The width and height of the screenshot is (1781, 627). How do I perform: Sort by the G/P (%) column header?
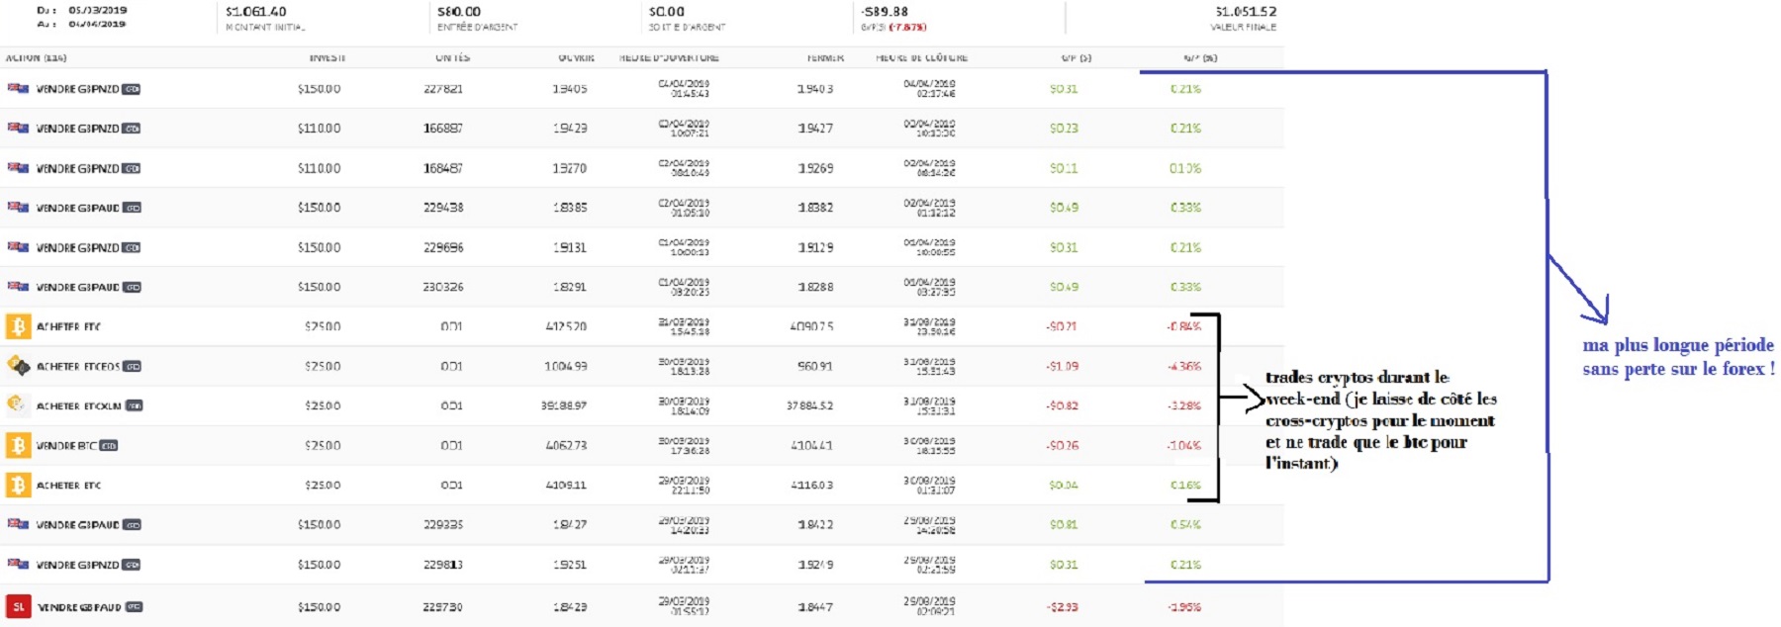[x=1200, y=58]
